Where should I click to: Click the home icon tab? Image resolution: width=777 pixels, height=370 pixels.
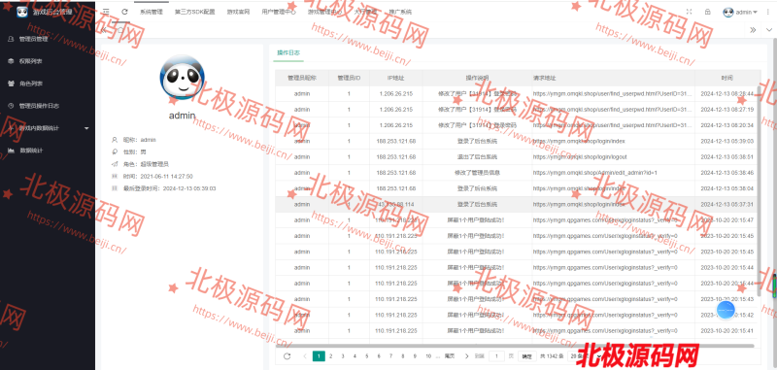pyautogui.click(x=119, y=30)
